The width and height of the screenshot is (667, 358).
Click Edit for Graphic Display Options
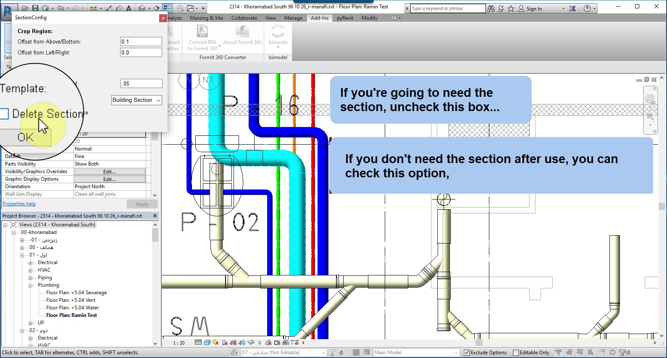[110, 179]
